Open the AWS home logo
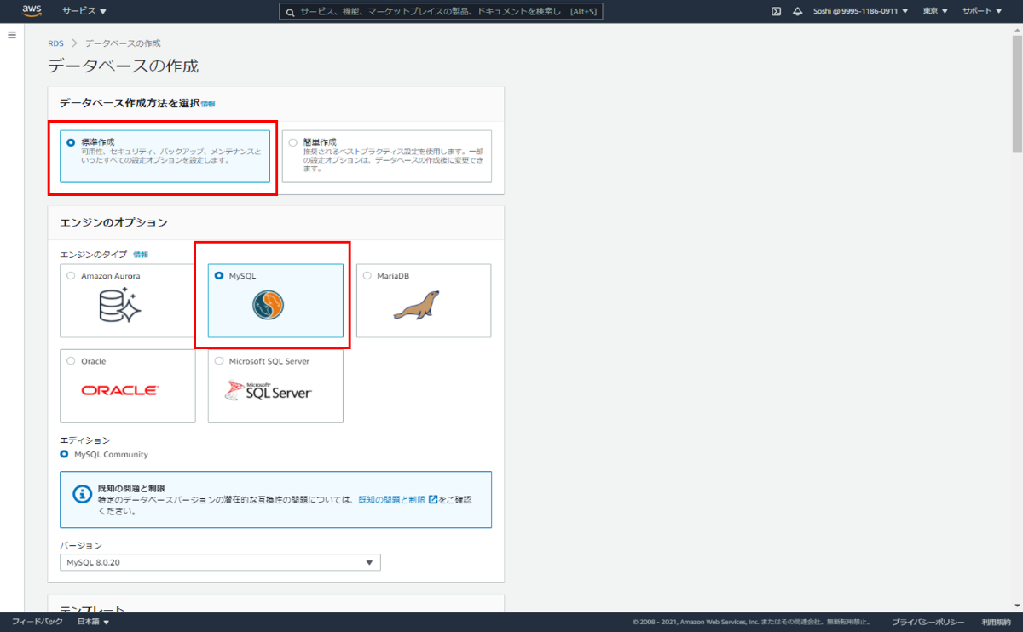1023x632 pixels. (32, 11)
